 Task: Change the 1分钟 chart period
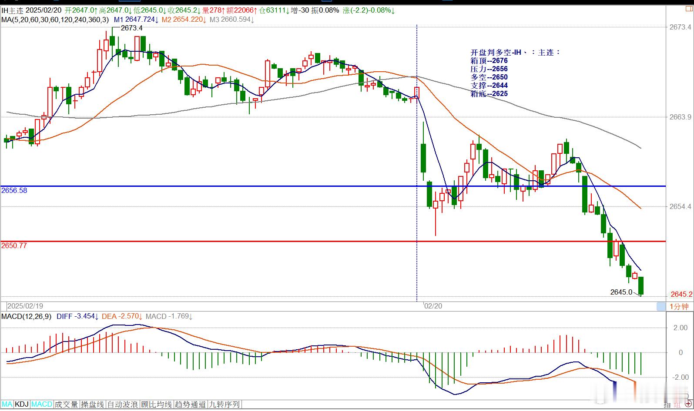coord(679,306)
